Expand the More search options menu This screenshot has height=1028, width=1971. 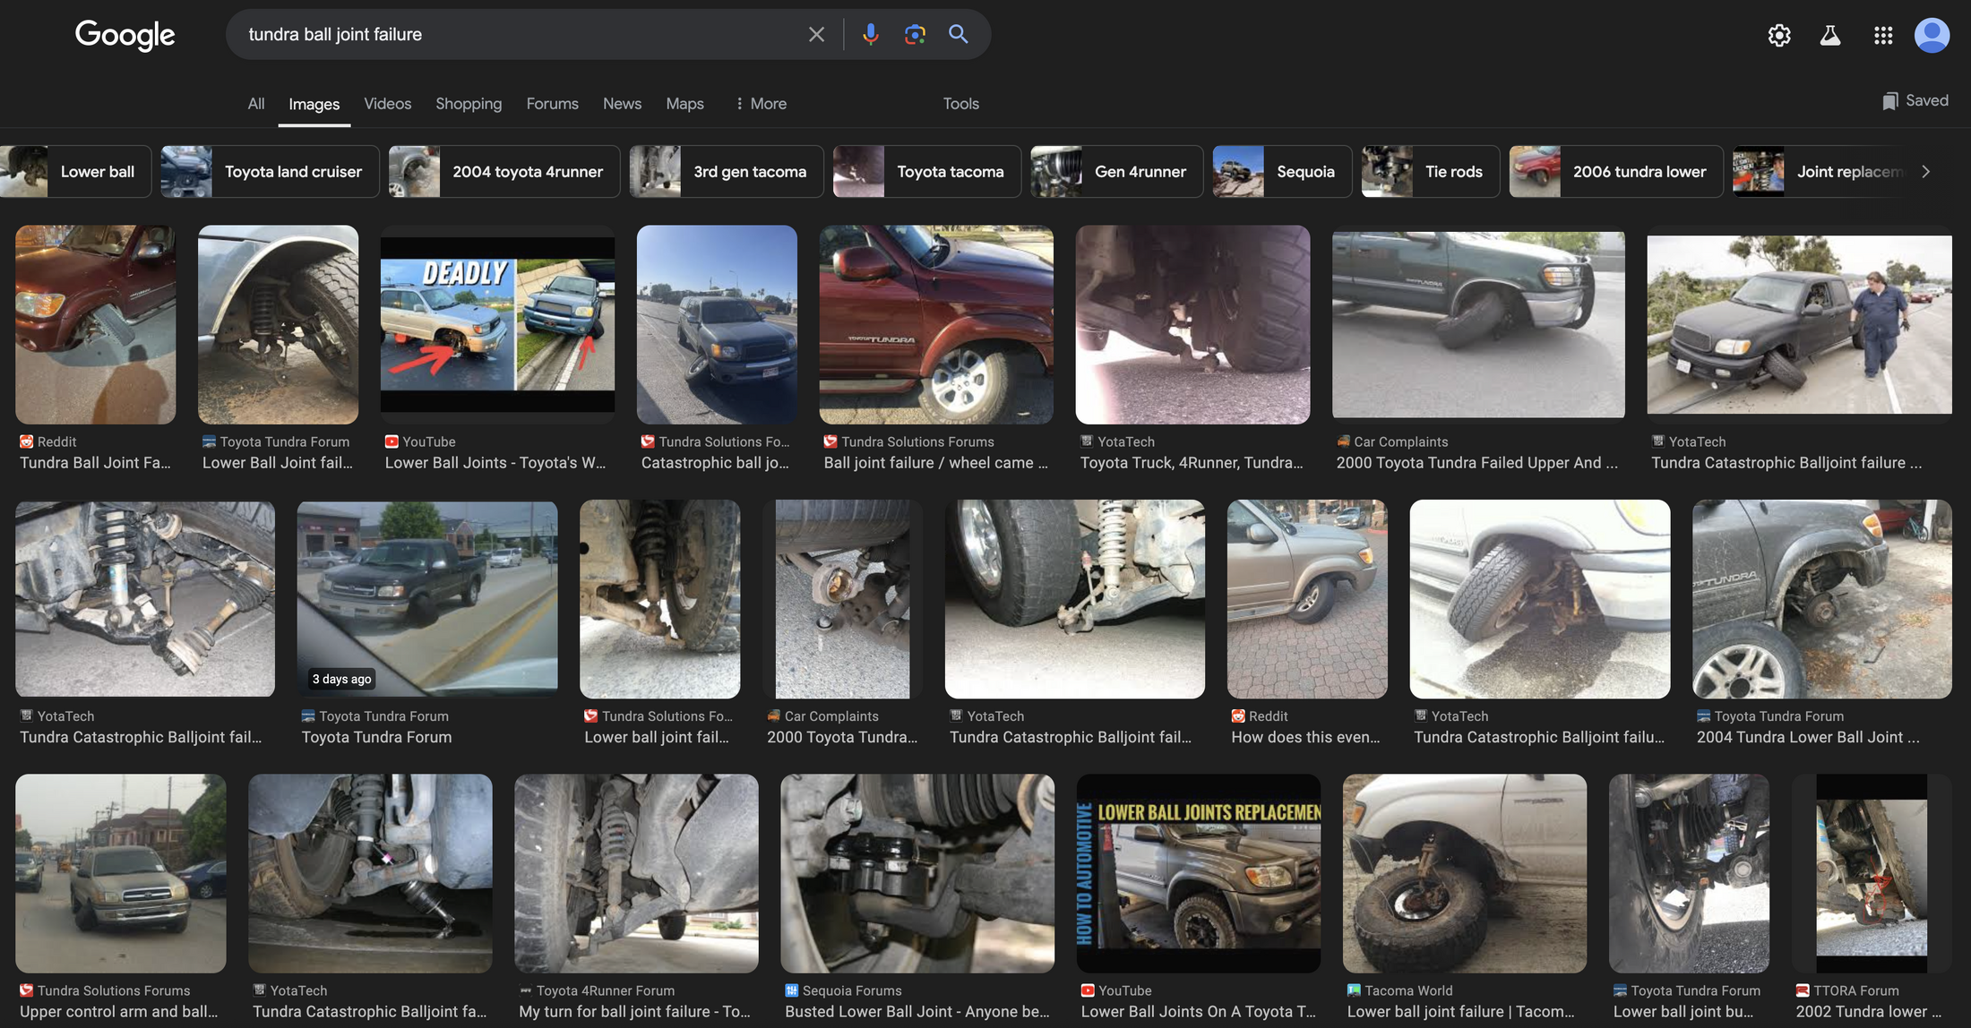click(761, 103)
